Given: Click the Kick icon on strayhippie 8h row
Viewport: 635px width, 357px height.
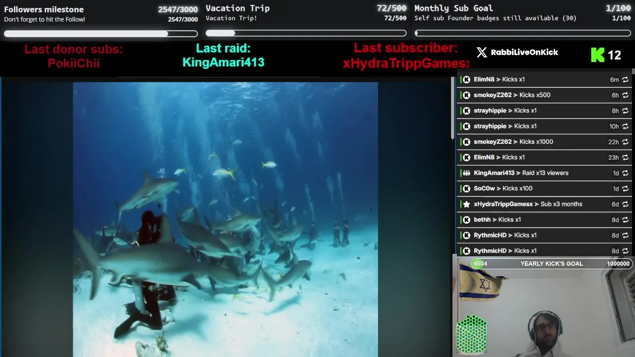Looking at the screenshot, I should [466, 111].
